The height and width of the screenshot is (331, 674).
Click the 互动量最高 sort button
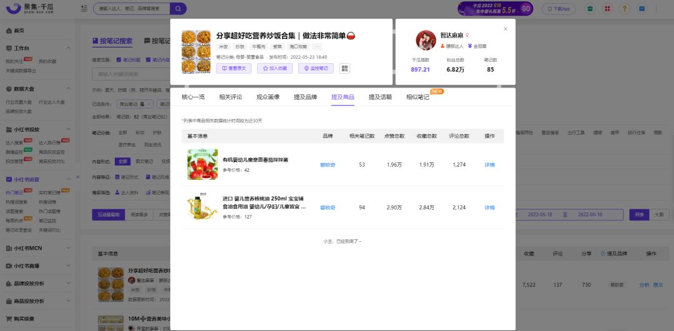point(109,214)
